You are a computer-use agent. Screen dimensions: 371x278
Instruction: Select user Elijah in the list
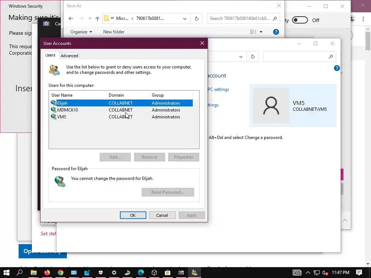coord(121,103)
